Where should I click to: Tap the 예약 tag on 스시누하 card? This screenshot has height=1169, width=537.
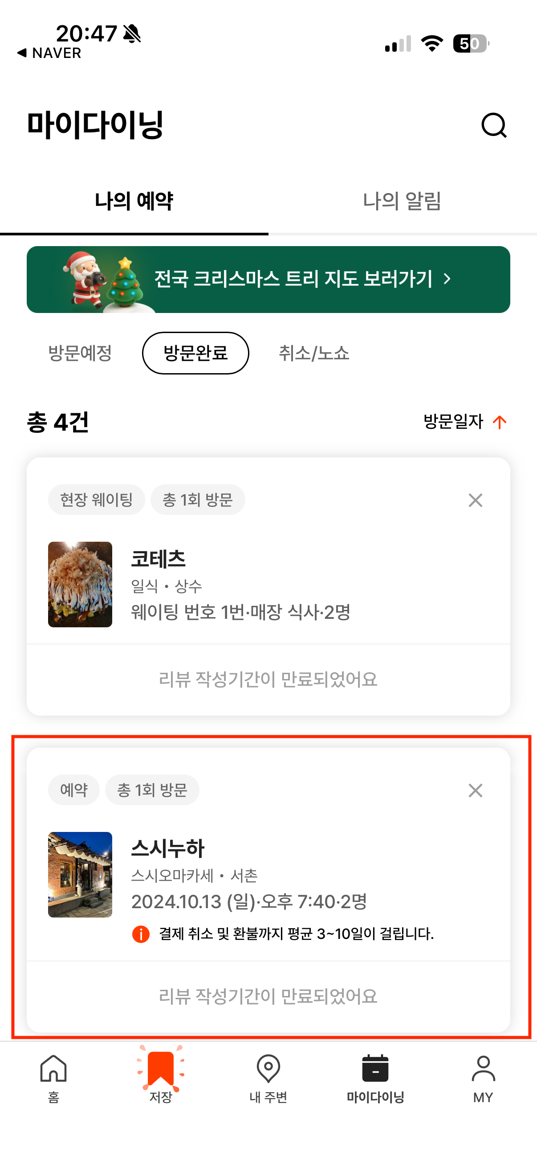(x=74, y=790)
